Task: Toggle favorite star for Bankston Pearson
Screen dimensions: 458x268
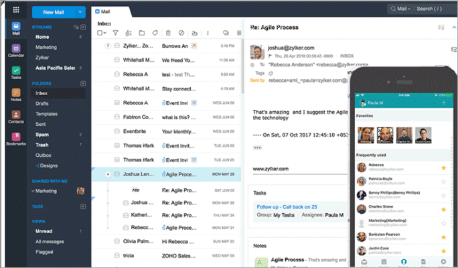Action: point(443,237)
